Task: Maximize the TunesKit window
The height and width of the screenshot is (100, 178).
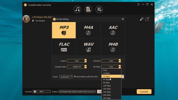Action: pos(147,4)
